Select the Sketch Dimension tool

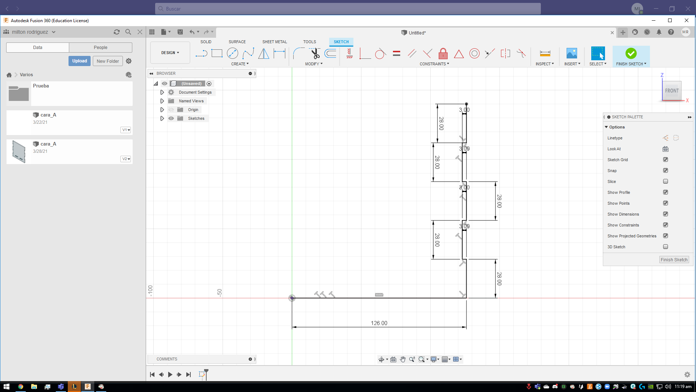point(279,54)
